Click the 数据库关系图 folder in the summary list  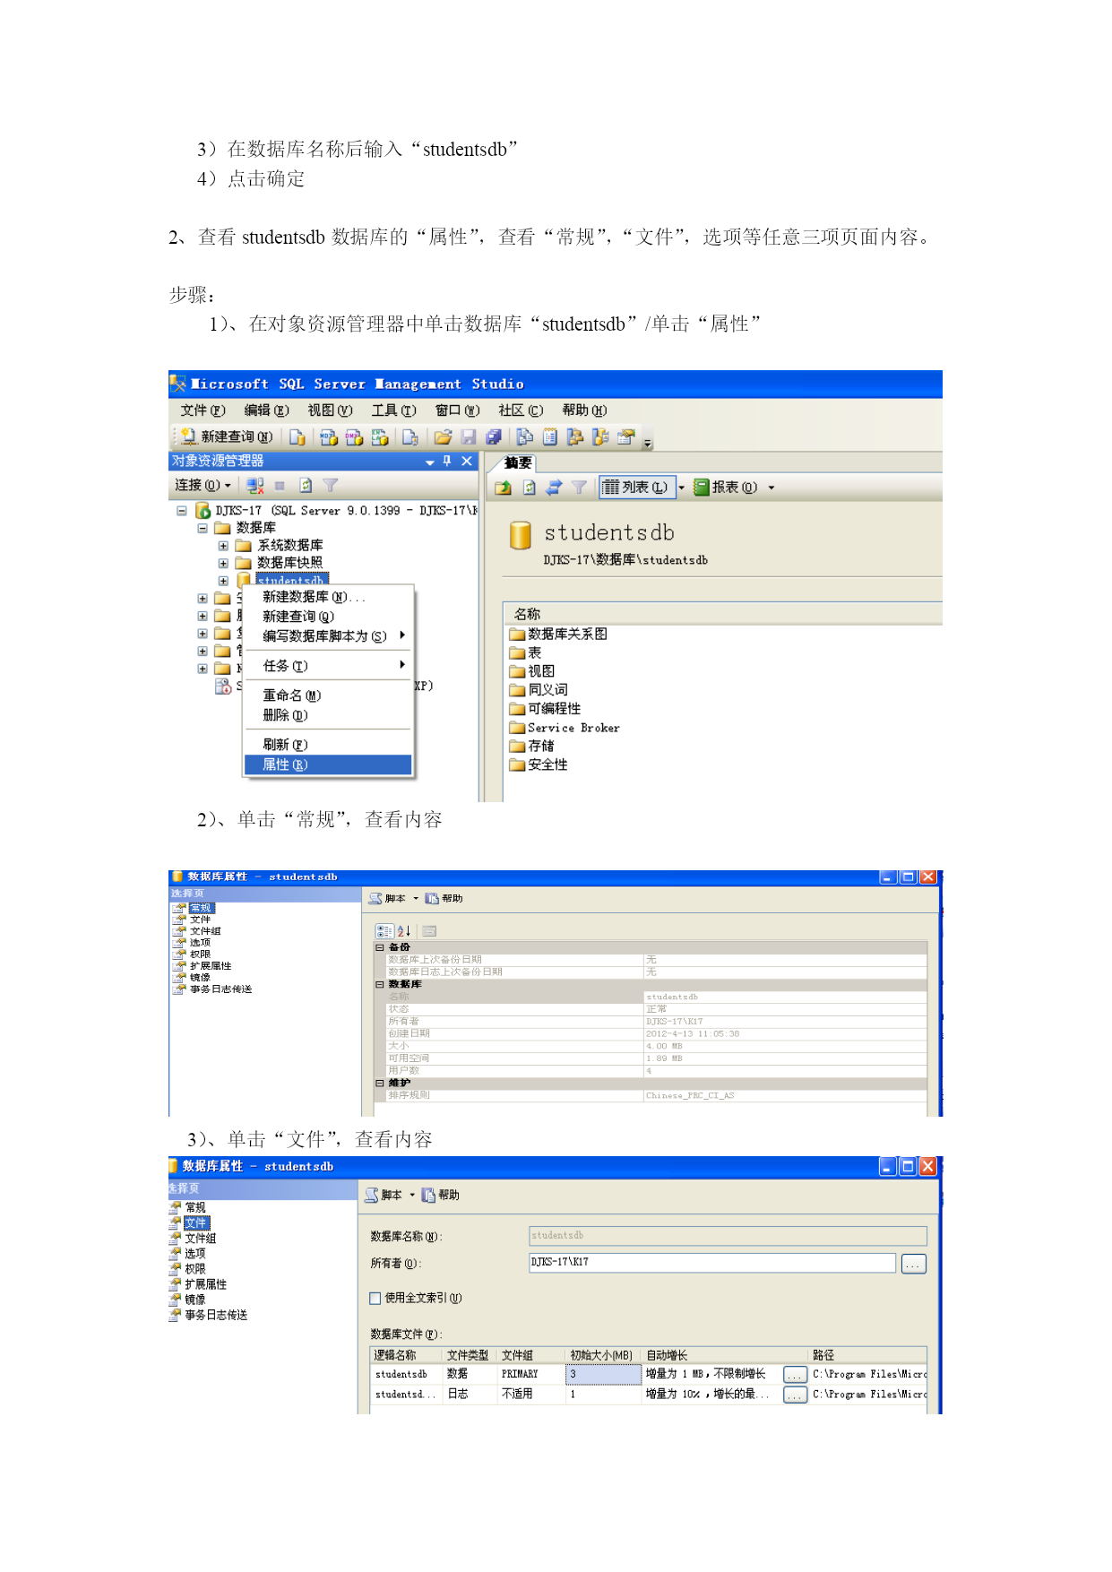558,634
